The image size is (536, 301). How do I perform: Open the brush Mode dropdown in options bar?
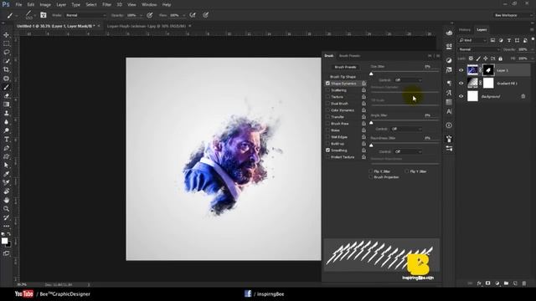[x=85, y=15]
